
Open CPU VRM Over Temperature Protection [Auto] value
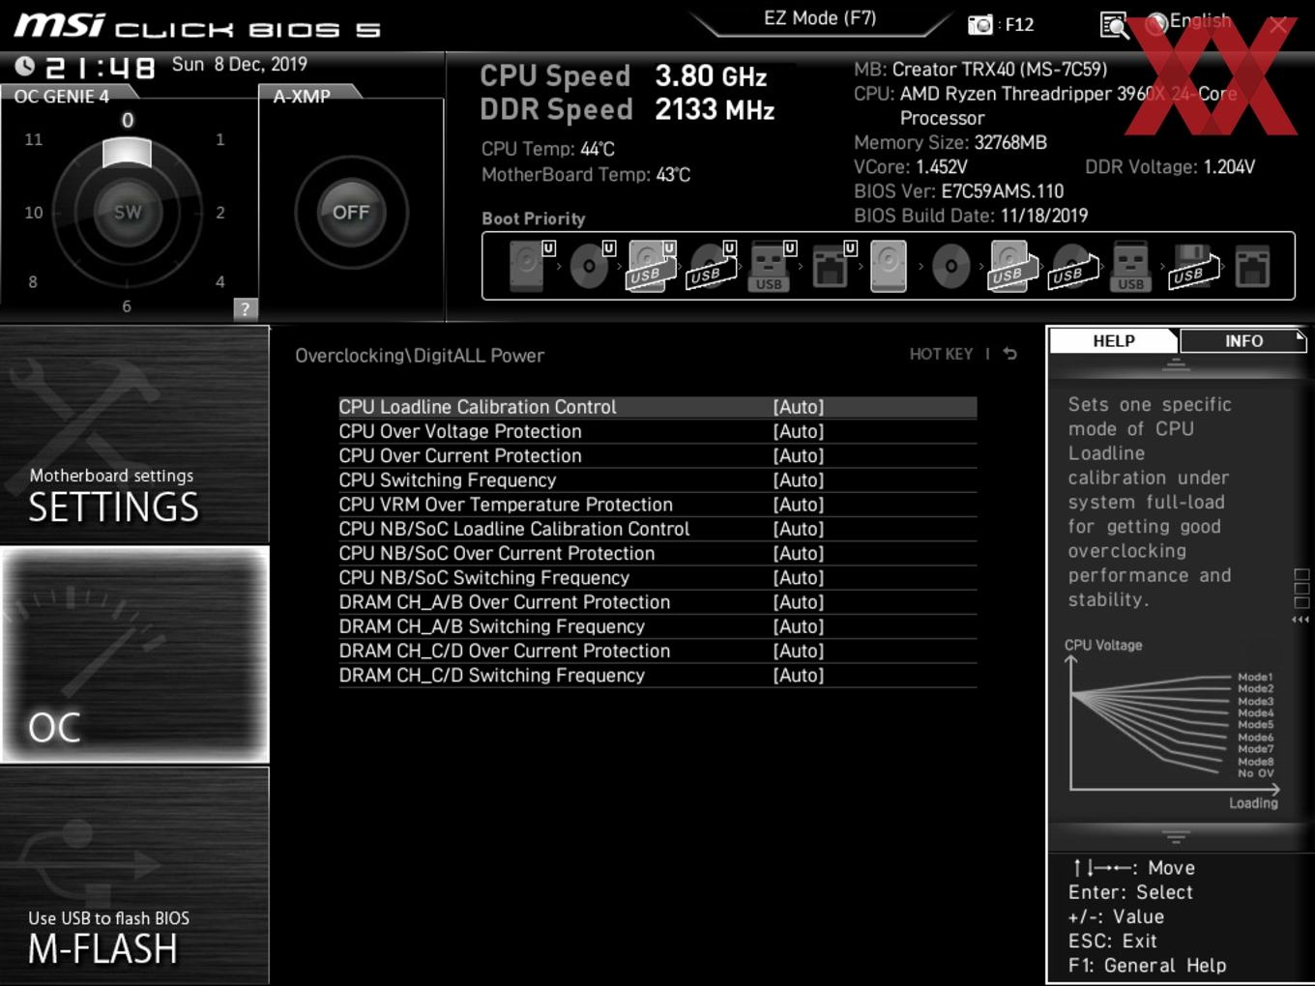(799, 505)
